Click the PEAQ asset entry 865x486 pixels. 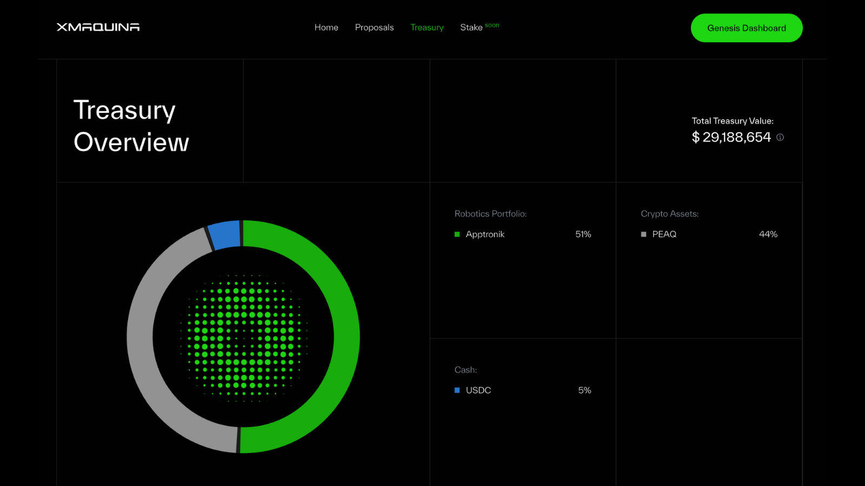[664, 234]
